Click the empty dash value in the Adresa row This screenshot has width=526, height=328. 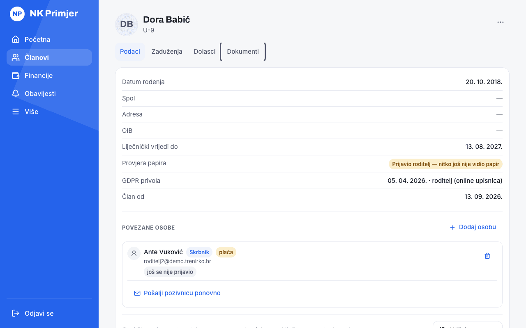[499, 114]
